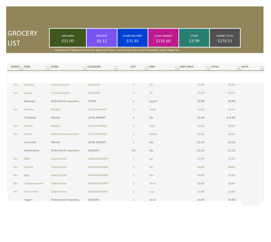This screenshot has width=271, height=242.
Task: Select the GROCERY total card
Action: coord(102,38)
